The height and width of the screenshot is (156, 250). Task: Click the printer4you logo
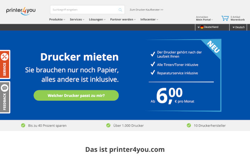coord(21,11)
